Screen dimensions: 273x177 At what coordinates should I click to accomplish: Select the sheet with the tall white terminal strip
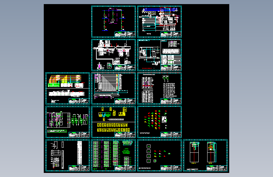click(68, 155)
